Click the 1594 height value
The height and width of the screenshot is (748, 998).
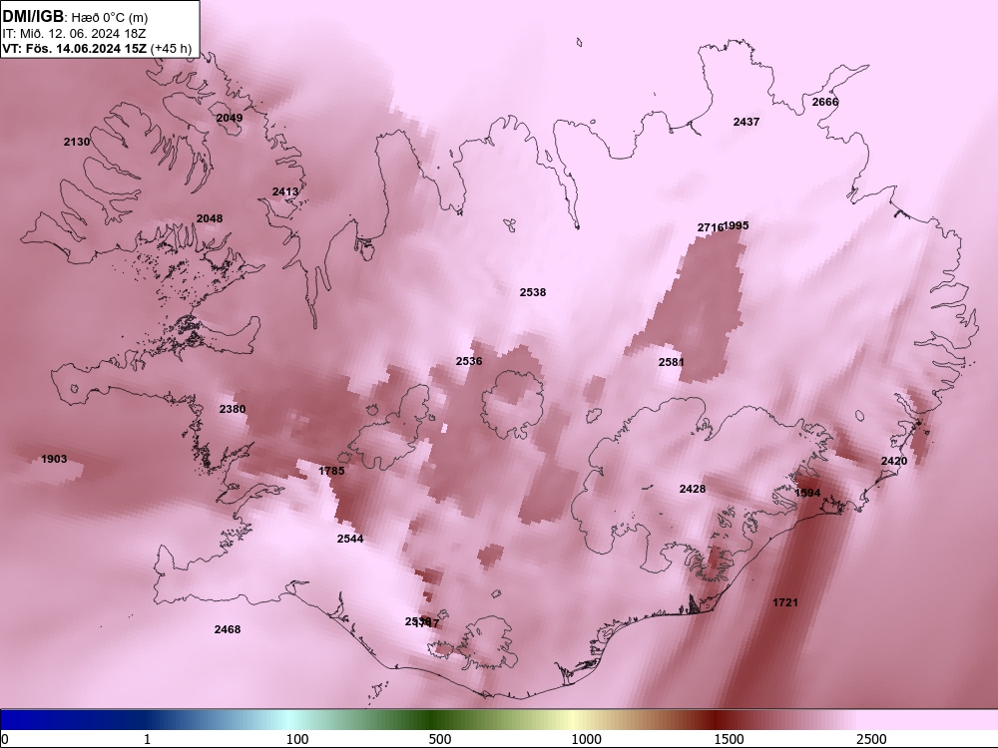pos(807,493)
